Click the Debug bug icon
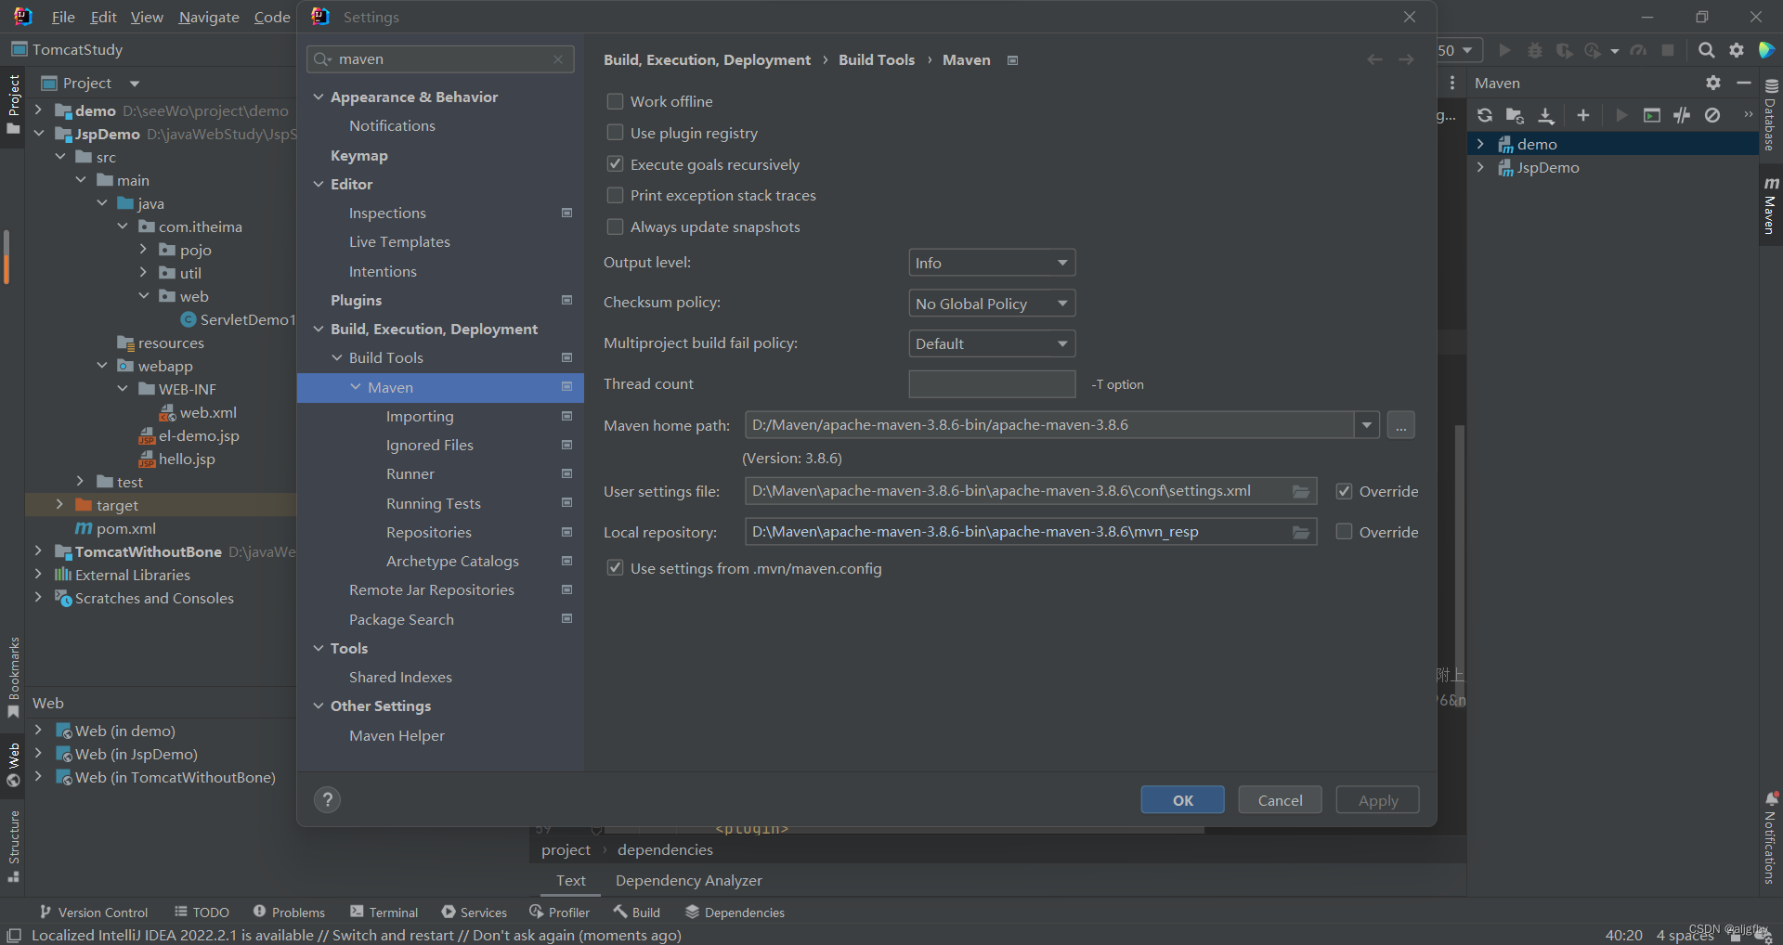Screen dimensions: 1783x945 coord(1535,50)
